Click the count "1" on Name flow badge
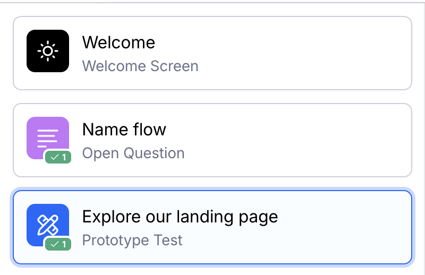Viewport: 425px width, 275px height. 64,157
